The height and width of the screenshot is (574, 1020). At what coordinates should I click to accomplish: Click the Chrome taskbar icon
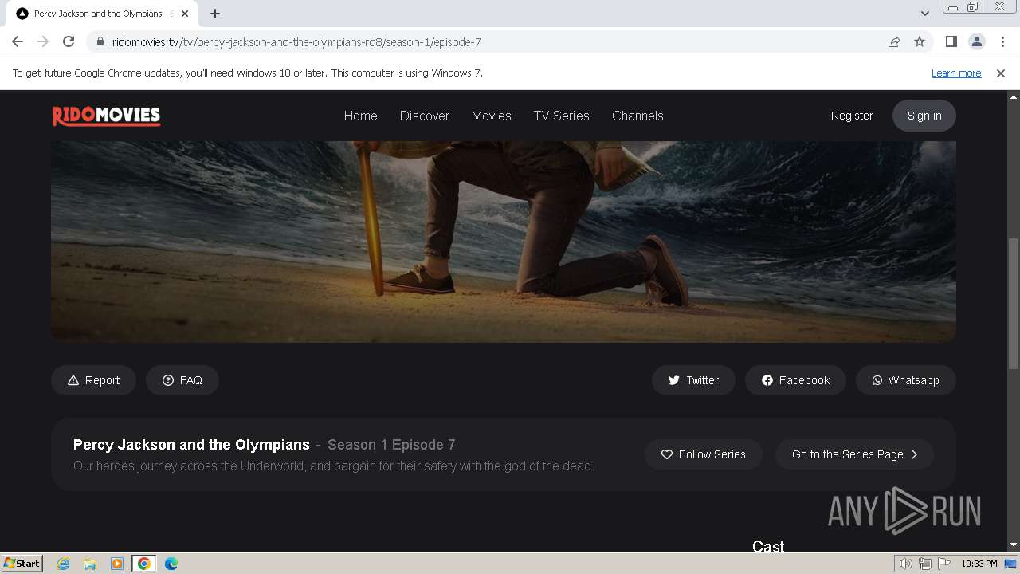pyautogui.click(x=144, y=564)
